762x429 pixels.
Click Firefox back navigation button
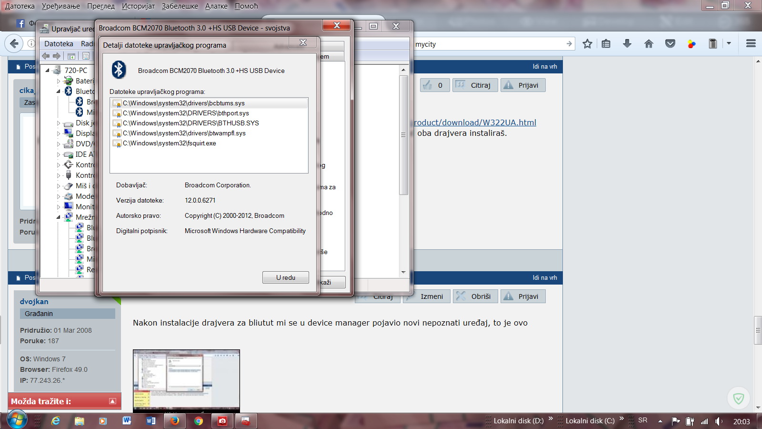[14, 44]
